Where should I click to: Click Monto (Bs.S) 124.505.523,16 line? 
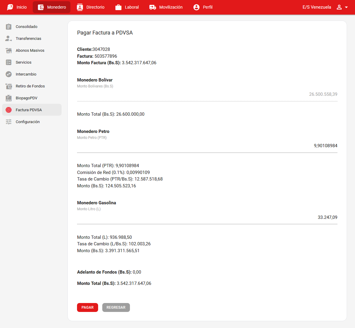tap(106, 186)
